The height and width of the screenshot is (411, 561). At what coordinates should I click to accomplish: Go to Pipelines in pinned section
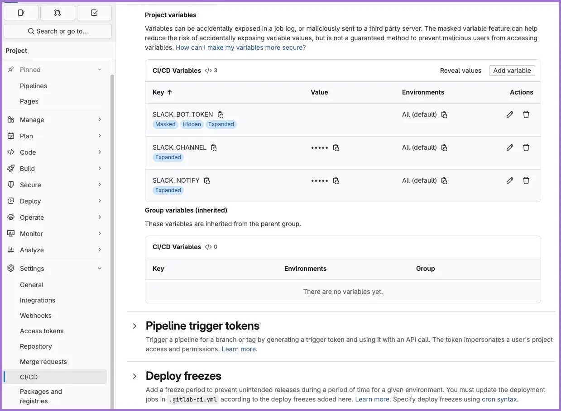pyautogui.click(x=34, y=86)
